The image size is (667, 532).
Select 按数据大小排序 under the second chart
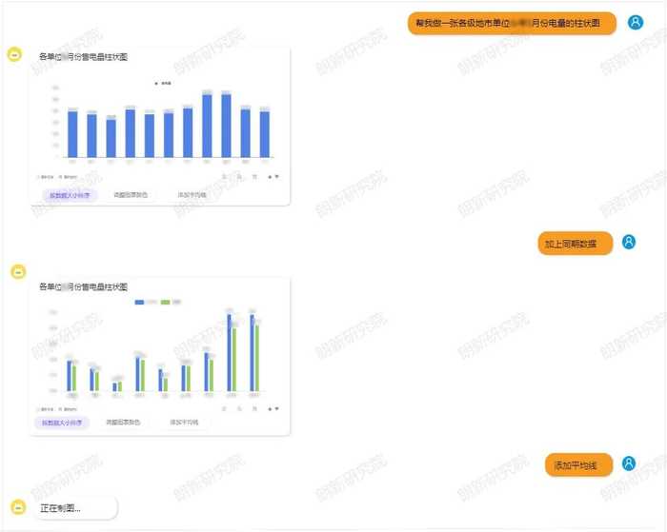pos(61,422)
